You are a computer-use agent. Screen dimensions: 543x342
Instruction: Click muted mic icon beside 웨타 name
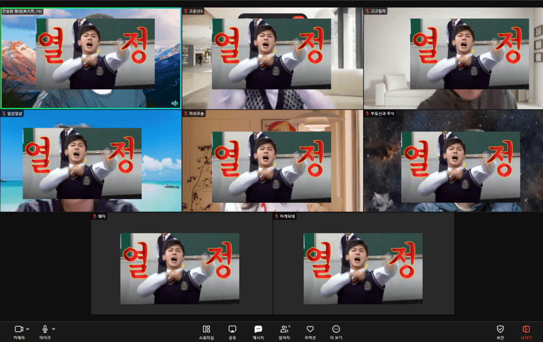click(94, 216)
